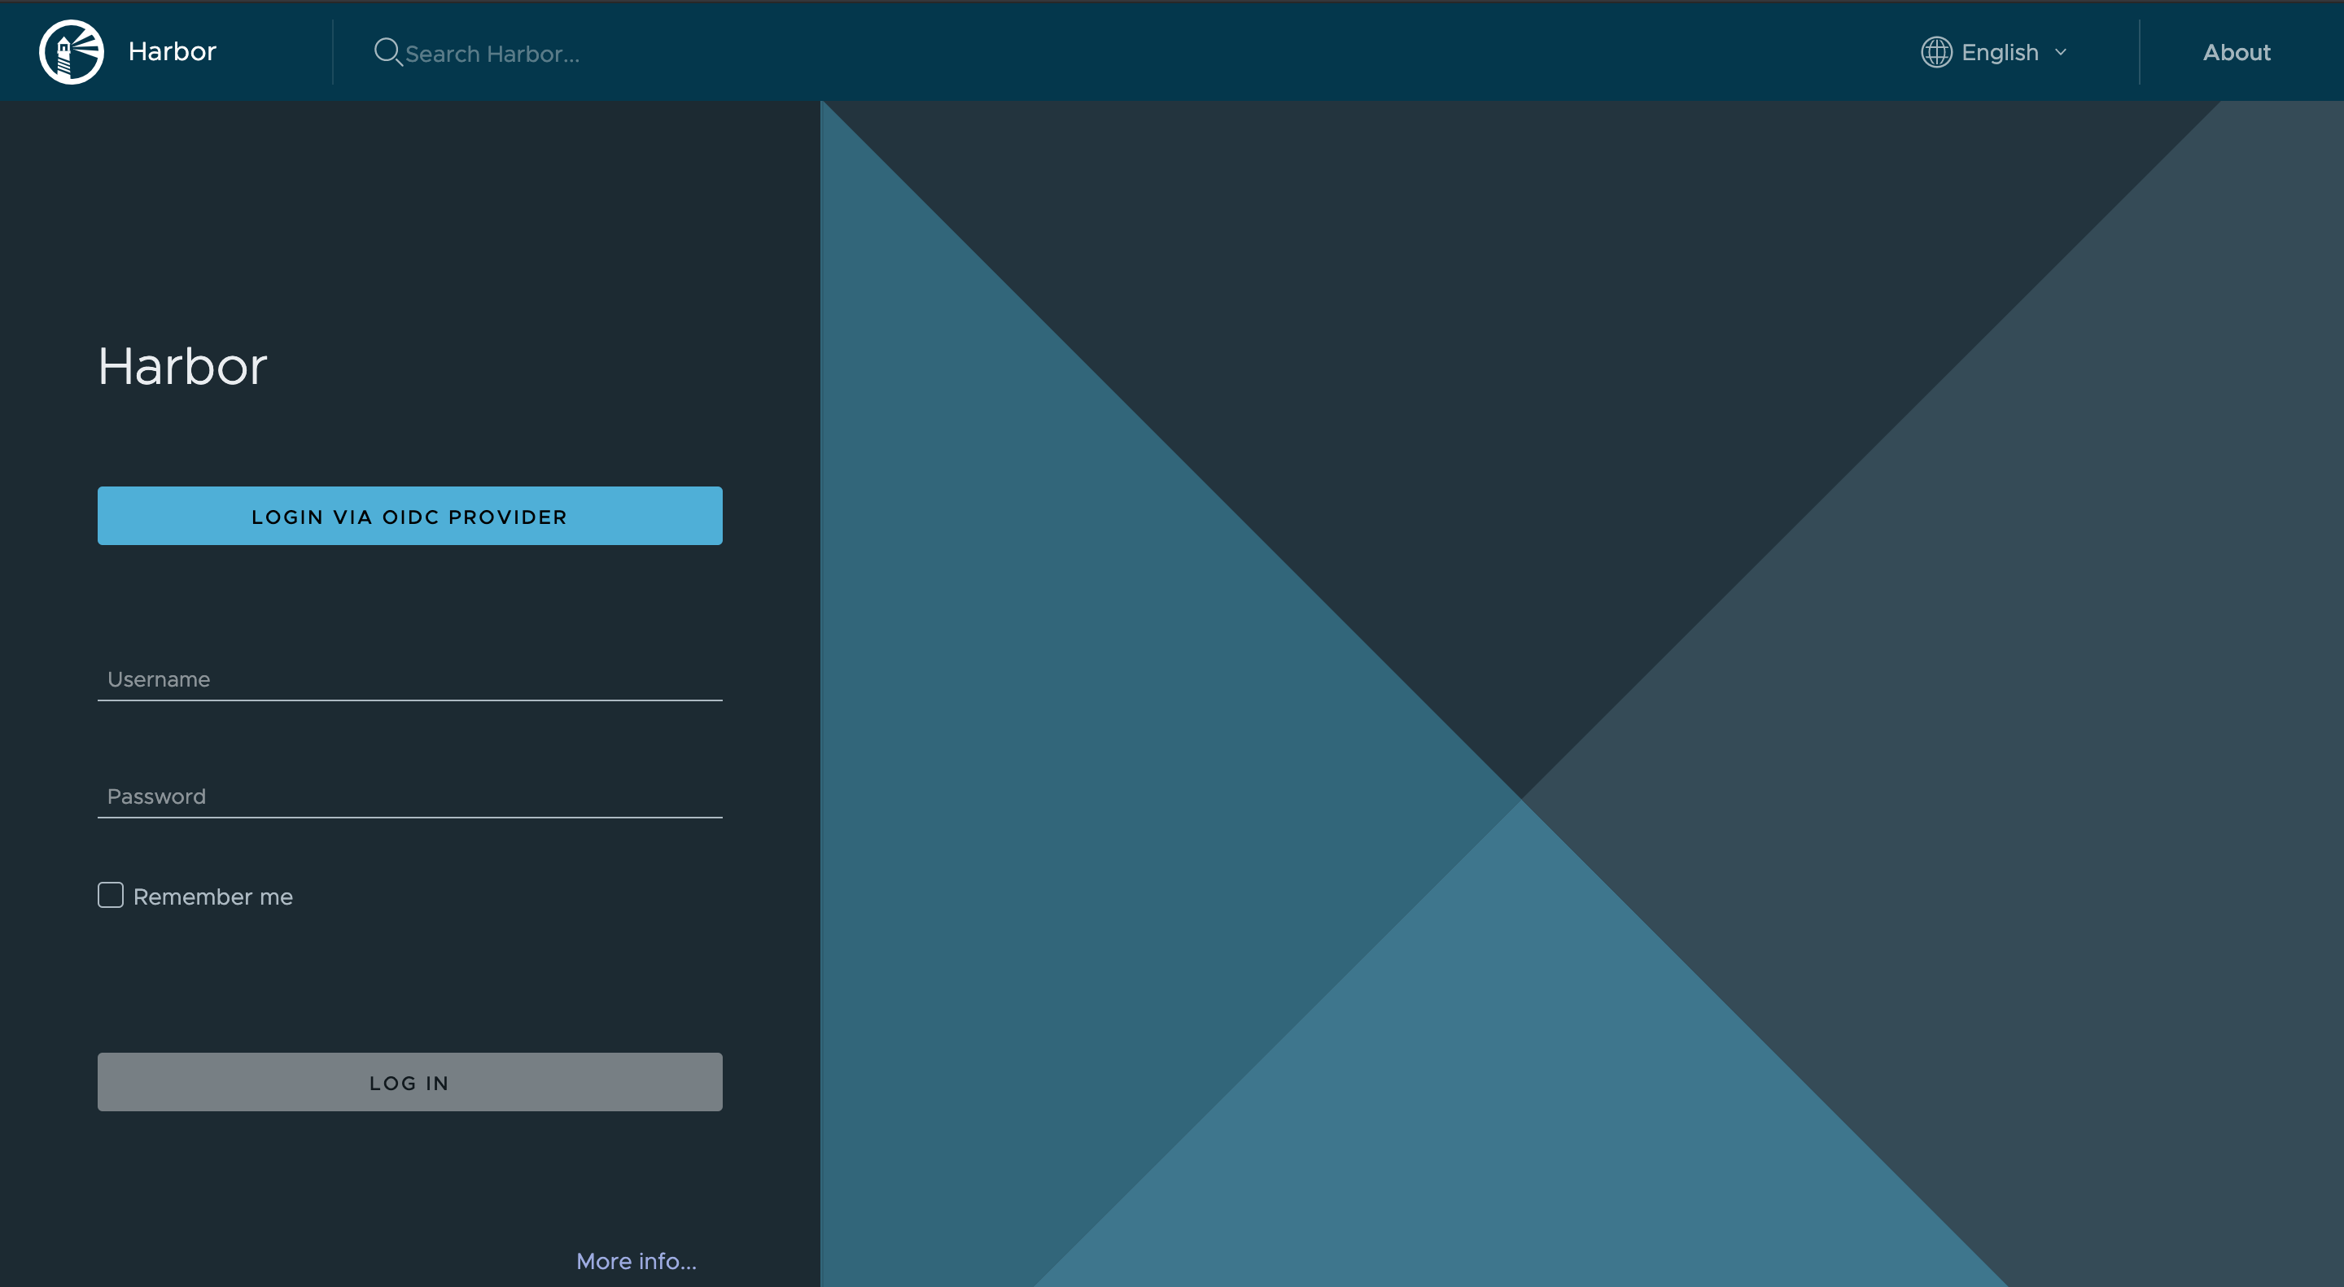Click the large Harbor login heading
The image size is (2344, 1287).
pyautogui.click(x=182, y=365)
